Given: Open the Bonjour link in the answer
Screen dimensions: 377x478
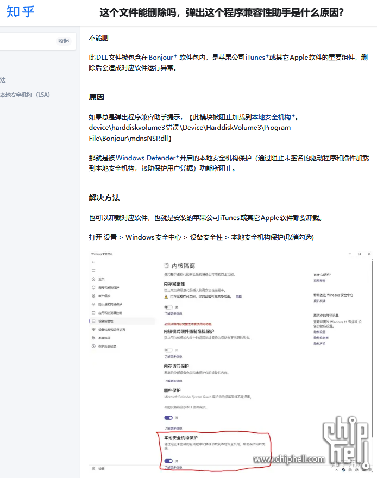Looking at the screenshot, I should [x=160, y=57].
